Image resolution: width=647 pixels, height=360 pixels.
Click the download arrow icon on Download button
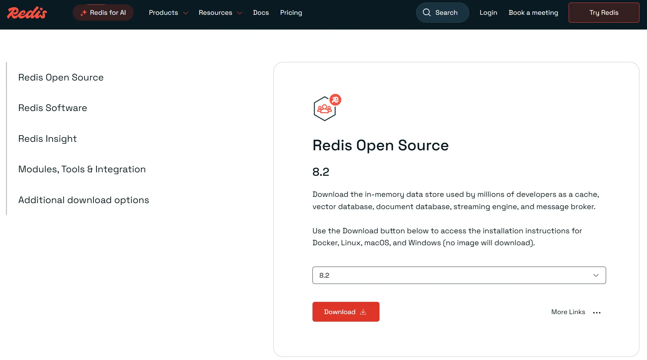(x=363, y=312)
